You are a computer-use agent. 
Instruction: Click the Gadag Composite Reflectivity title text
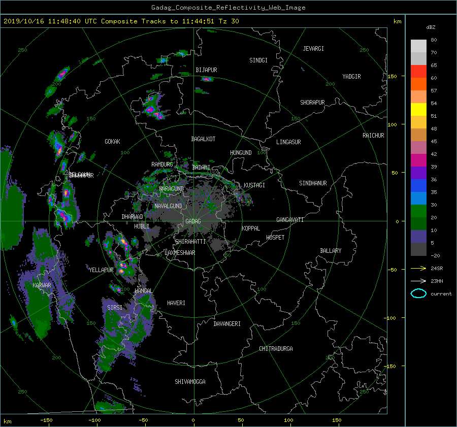[x=228, y=8]
